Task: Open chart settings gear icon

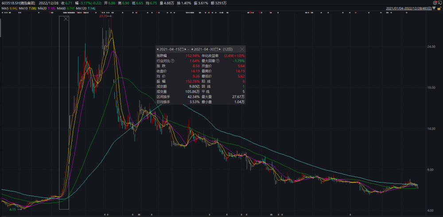Action: pyautogui.click(x=435, y=3)
